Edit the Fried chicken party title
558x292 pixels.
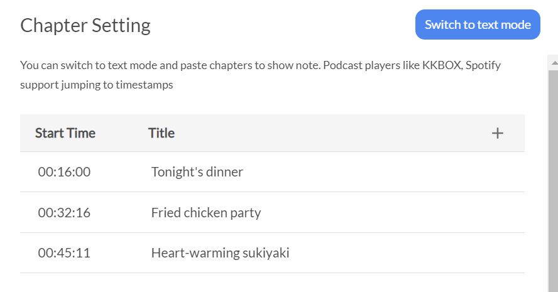(206, 213)
